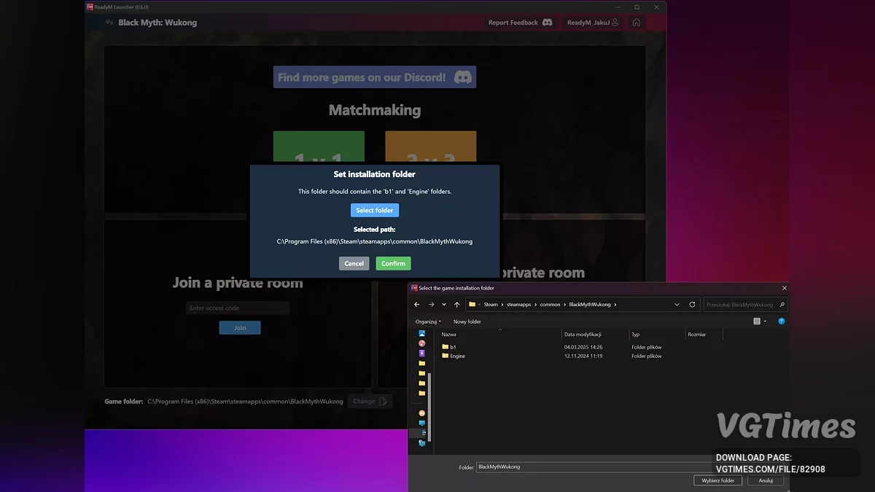875x492 pixels.
Task: Navigate forward in folder dialog
Action: coord(431,305)
